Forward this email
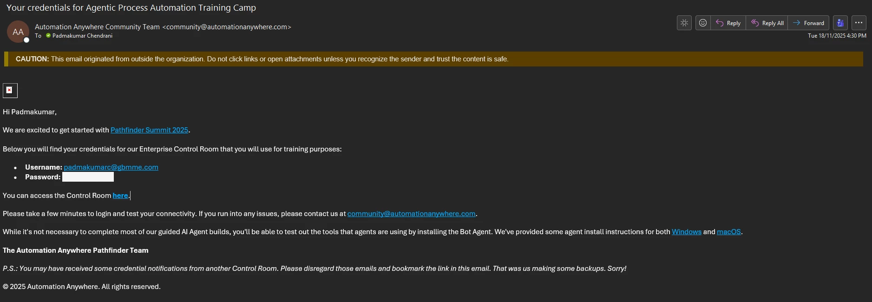872x302 pixels. pyautogui.click(x=808, y=23)
